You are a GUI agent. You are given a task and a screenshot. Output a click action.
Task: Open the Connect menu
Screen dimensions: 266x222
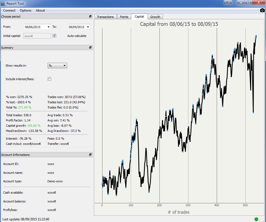(9, 10)
